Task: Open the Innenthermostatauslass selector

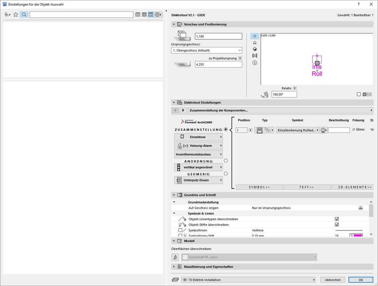Action: pos(198,154)
